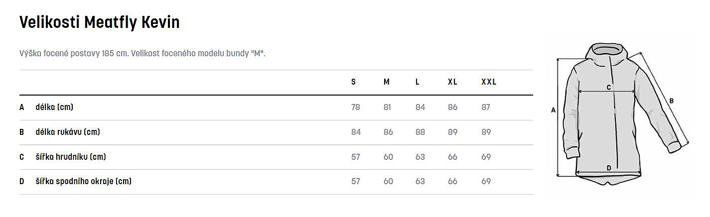This screenshot has width=710, height=217.
Task: Click the "šířka hrudníku (cm)" row label
Action: 71,157
